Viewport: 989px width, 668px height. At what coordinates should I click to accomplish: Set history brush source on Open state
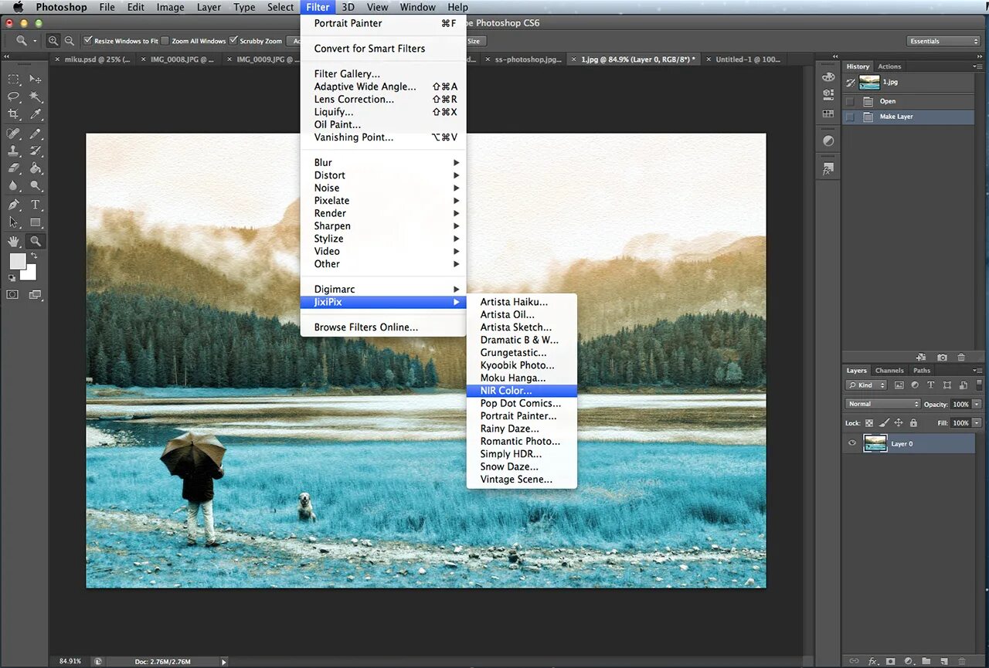tap(850, 101)
